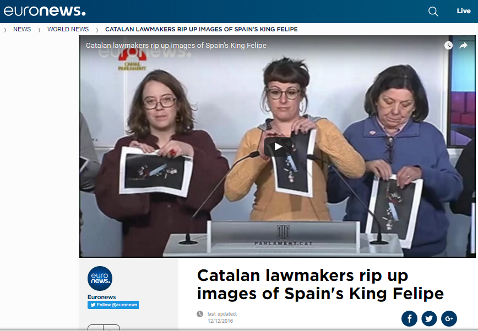Play the Catalan lawmakers video
This screenshot has height=331, width=478.
(x=278, y=147)
